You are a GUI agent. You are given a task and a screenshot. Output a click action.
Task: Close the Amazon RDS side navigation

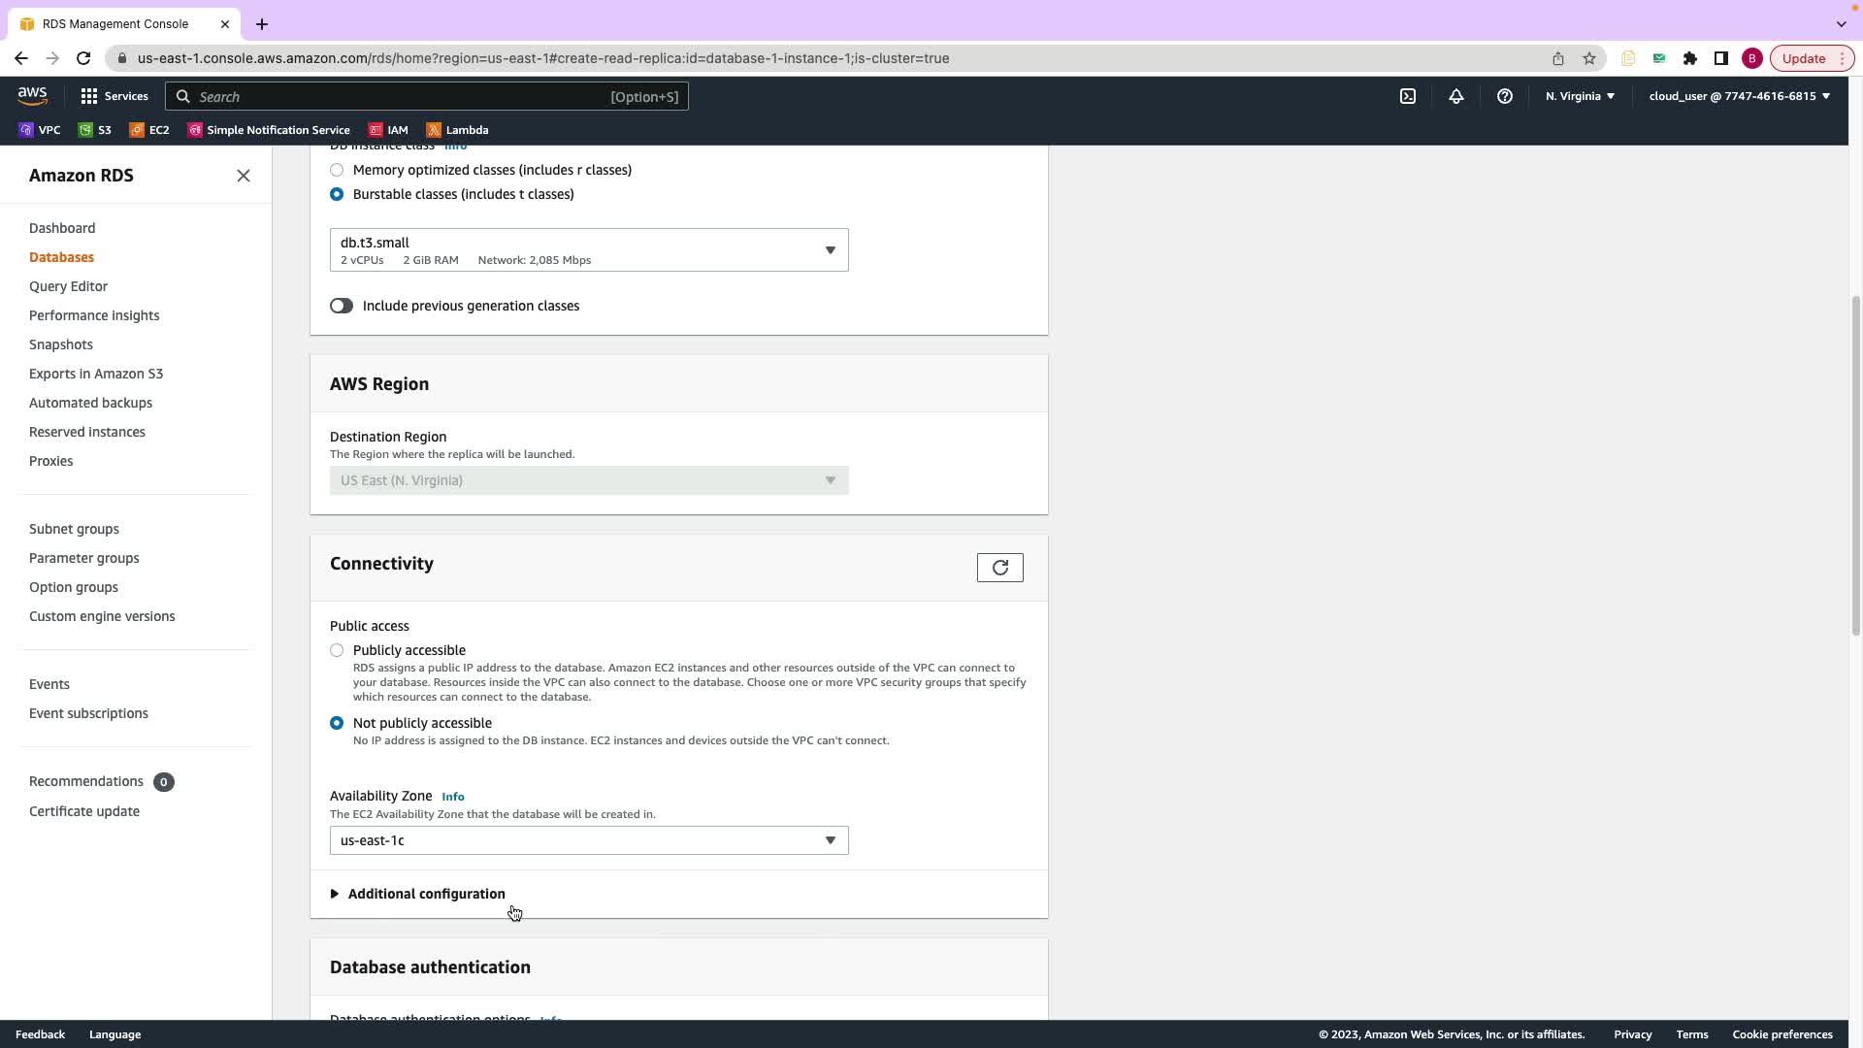click(x=244, y=176)
